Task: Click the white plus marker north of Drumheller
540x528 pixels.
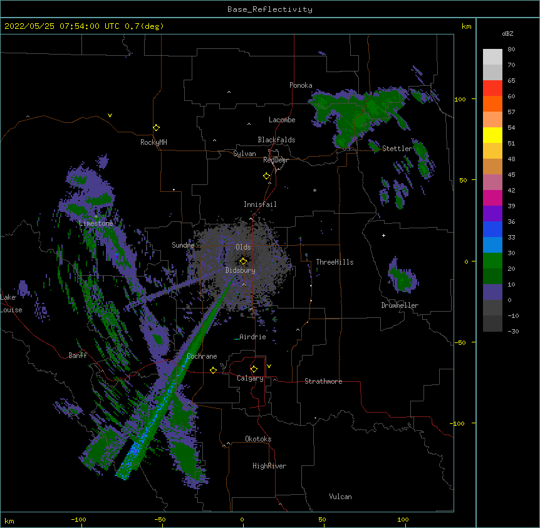Action: coord(383,235)
